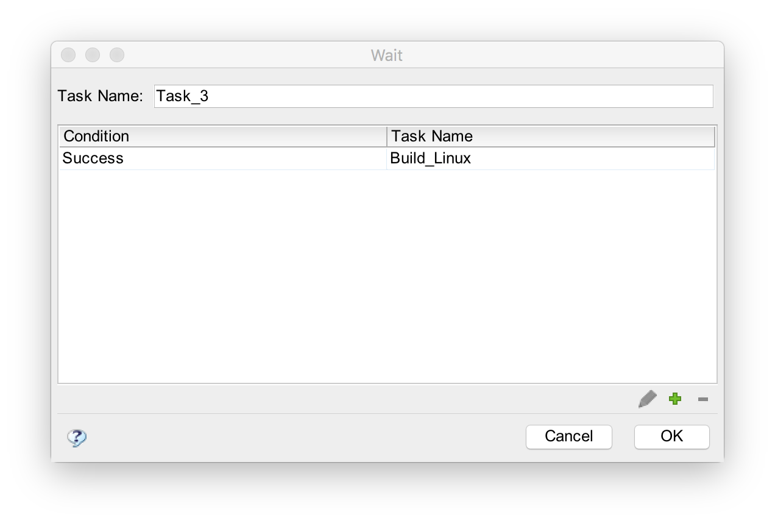775x523 pixels.
Task: Open help with the question mark icon
Action: click(77, 437)
